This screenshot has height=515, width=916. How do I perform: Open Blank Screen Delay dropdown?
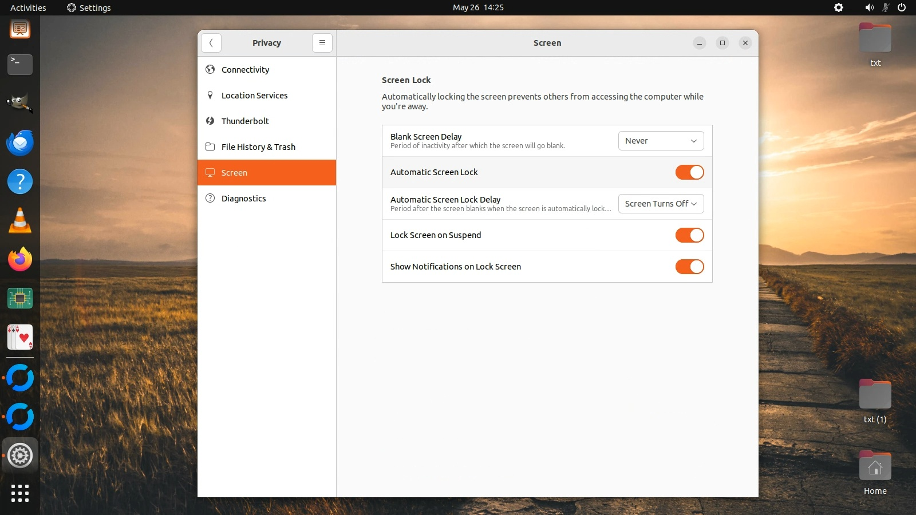point(661,141)
